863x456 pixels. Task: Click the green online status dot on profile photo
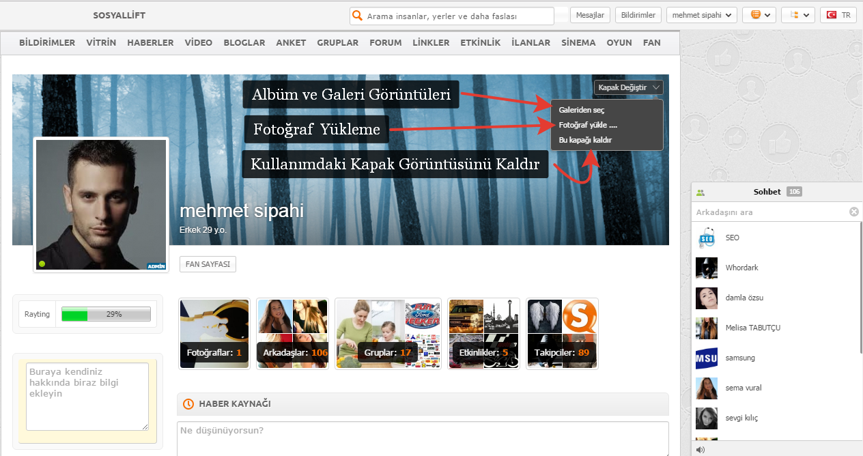[42, 263]
